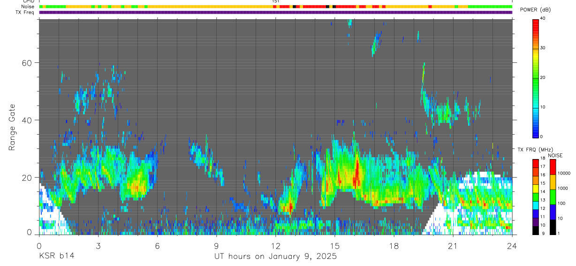Click the 40 label on the power scale
This screenshot has height=266, width=576.
tap(543, 18)
